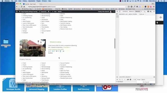
Task: Open the Builder item in the admin bar
Action: pyautogui.click(x=60, y=11)
